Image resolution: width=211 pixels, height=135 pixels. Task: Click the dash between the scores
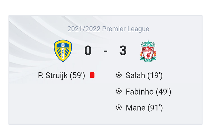[x=105, y=50]
